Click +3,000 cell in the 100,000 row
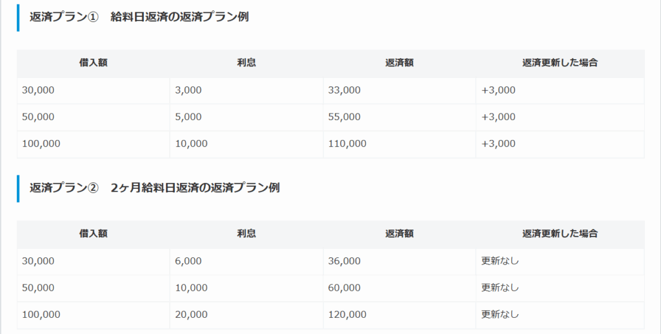The height and width of the screenshot is (334, 661). [x=498, y=144]
